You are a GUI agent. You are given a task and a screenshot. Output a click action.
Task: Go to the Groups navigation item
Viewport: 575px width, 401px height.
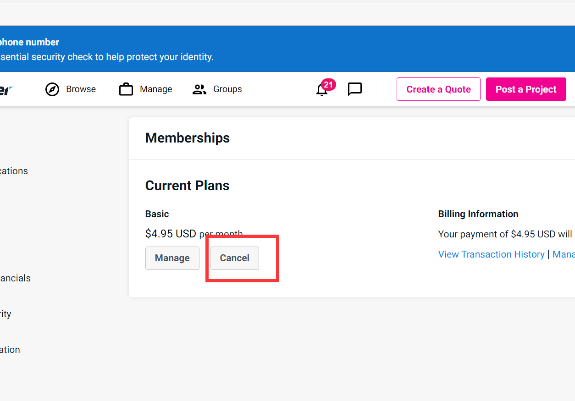(x=227, y=89)
